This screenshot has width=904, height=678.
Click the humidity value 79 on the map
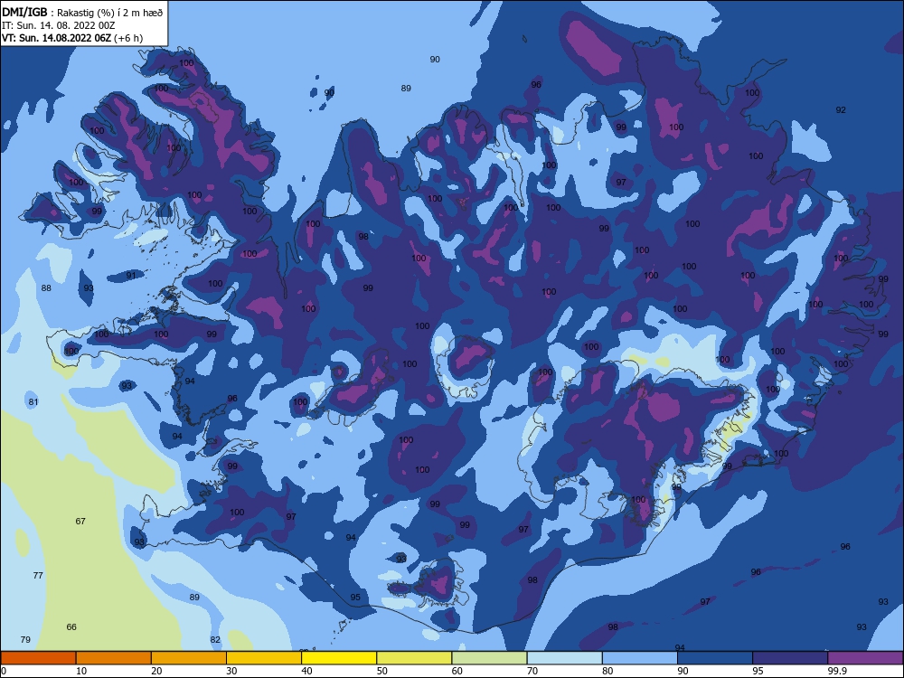24,639
